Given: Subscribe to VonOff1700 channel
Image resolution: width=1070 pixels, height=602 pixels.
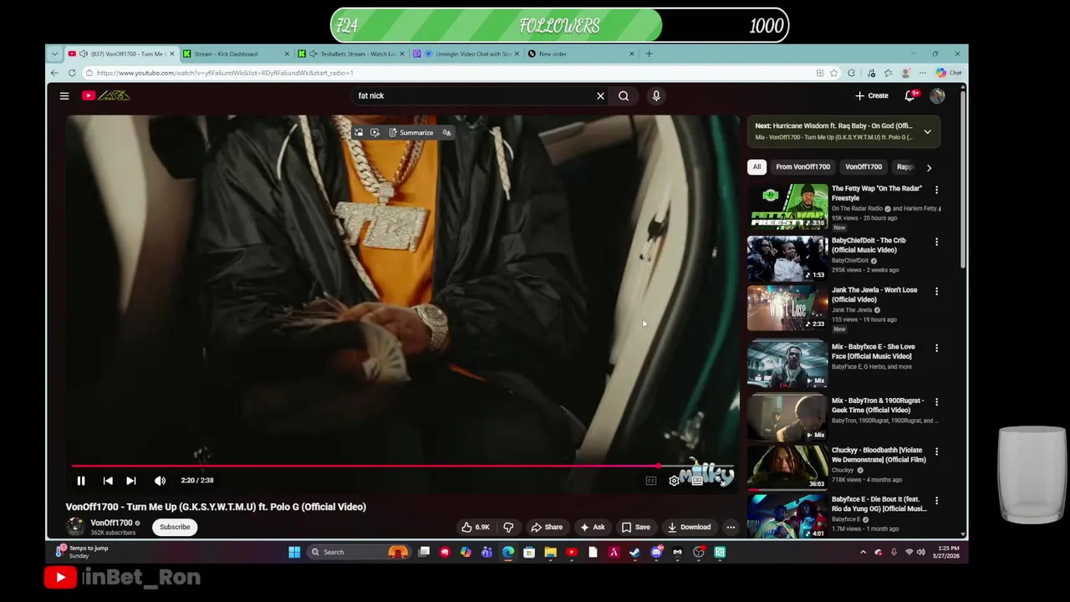Looking at the screenshot, I should 175,527.
